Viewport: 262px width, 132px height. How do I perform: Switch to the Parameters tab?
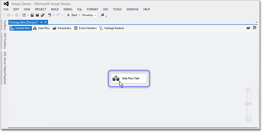pyautogui.click(x=62, y=28)
